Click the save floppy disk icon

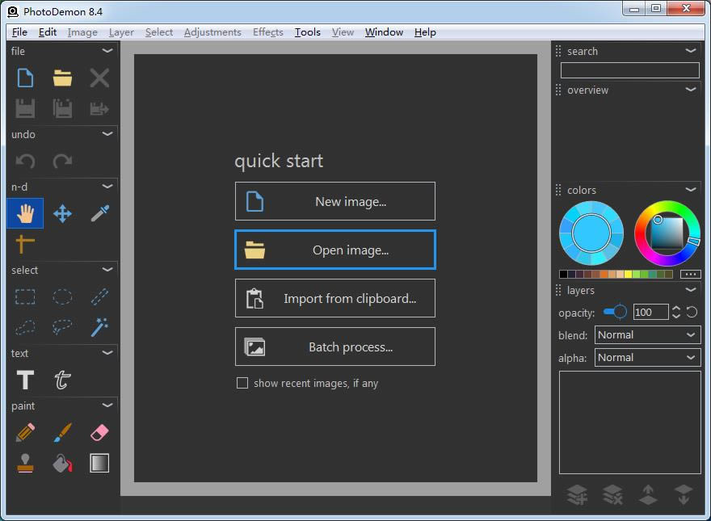(25, 109)
